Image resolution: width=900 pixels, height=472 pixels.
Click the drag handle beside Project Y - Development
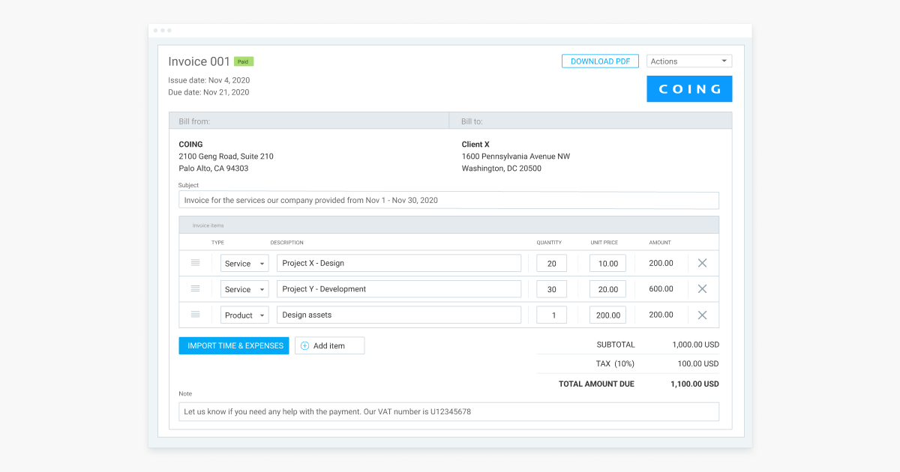tap(196, 288)
